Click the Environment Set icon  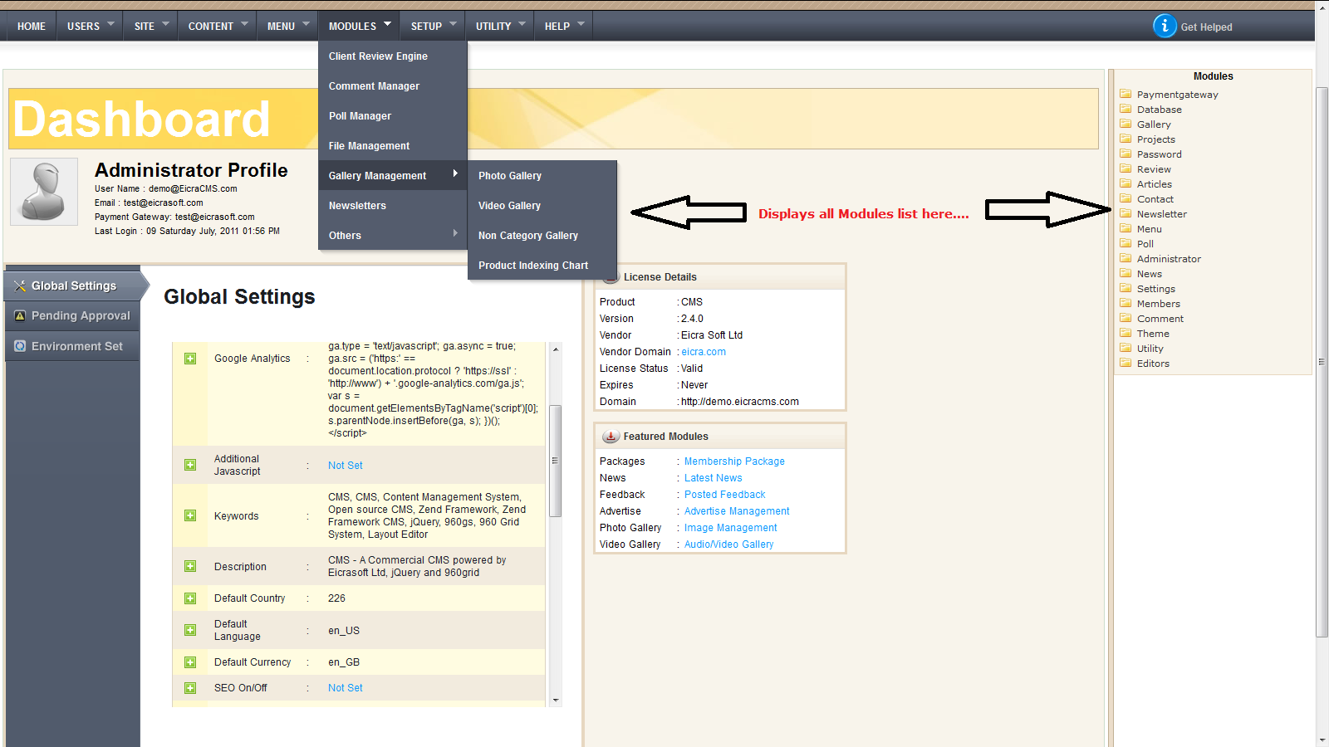tap(20, 346)
